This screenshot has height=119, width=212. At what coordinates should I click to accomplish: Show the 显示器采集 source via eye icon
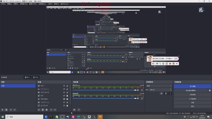click(64, 106)
